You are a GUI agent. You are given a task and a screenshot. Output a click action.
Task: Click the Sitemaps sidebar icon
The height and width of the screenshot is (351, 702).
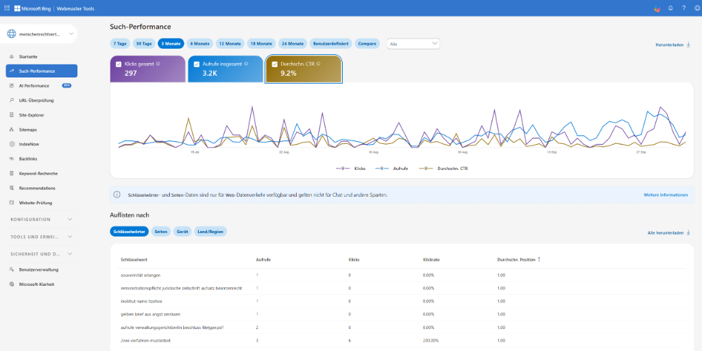pos(11,130)
